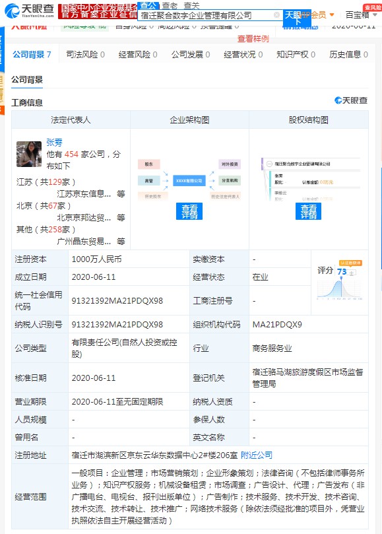Switch to the 知识产权 tab

pyautogui.click(x=296, y=55)
